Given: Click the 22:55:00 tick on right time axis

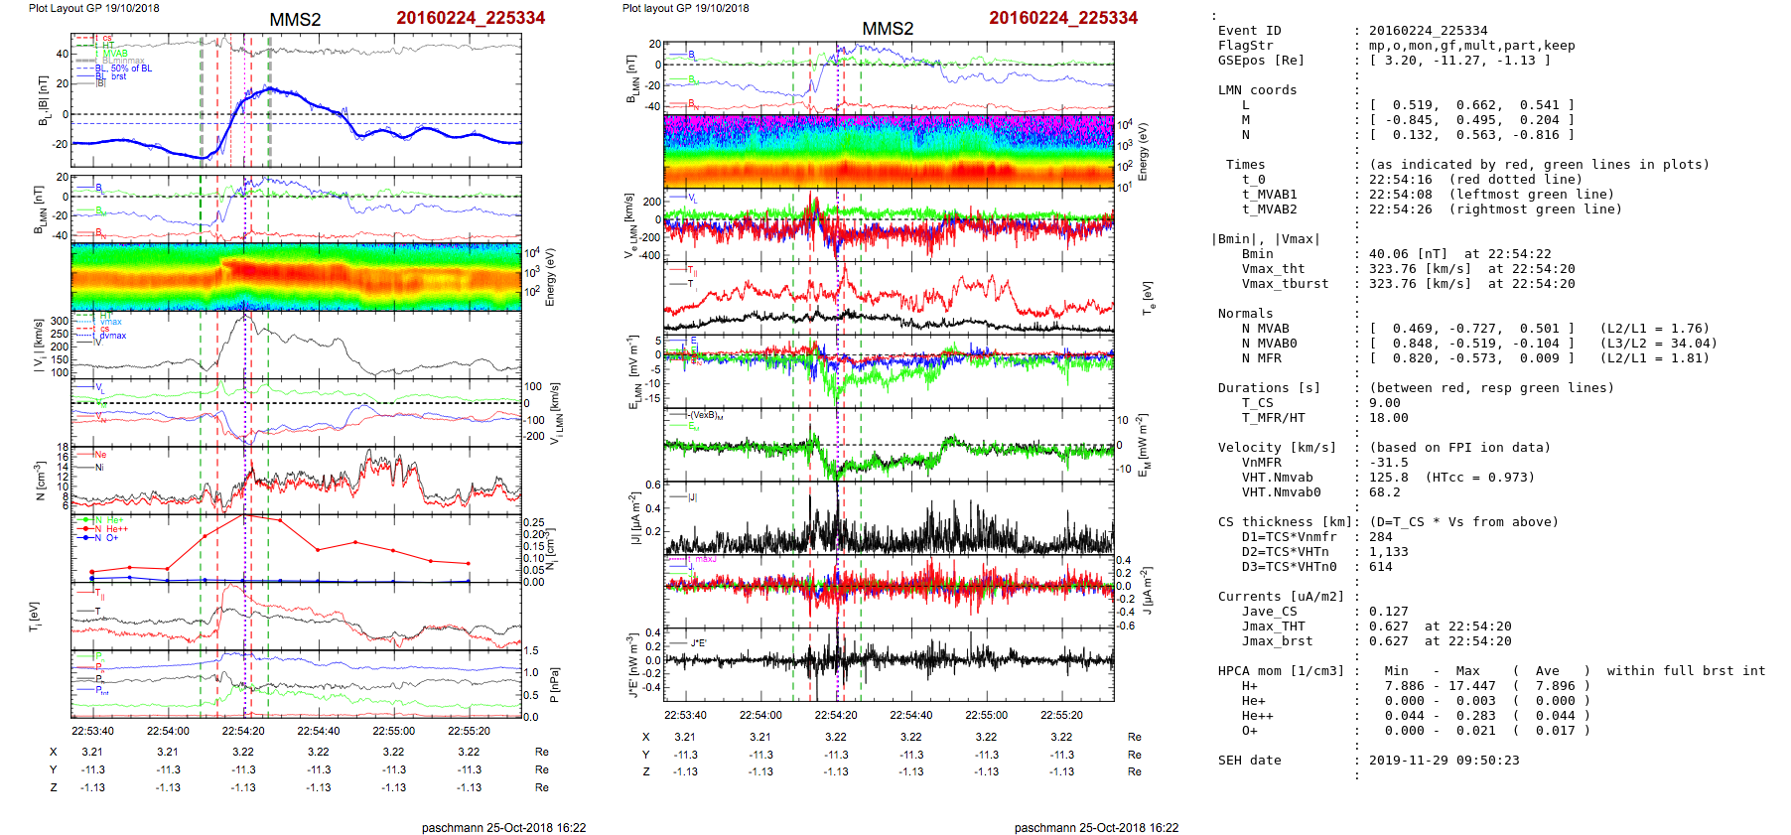Looking at the screenshot, I should tap(986, 715).
